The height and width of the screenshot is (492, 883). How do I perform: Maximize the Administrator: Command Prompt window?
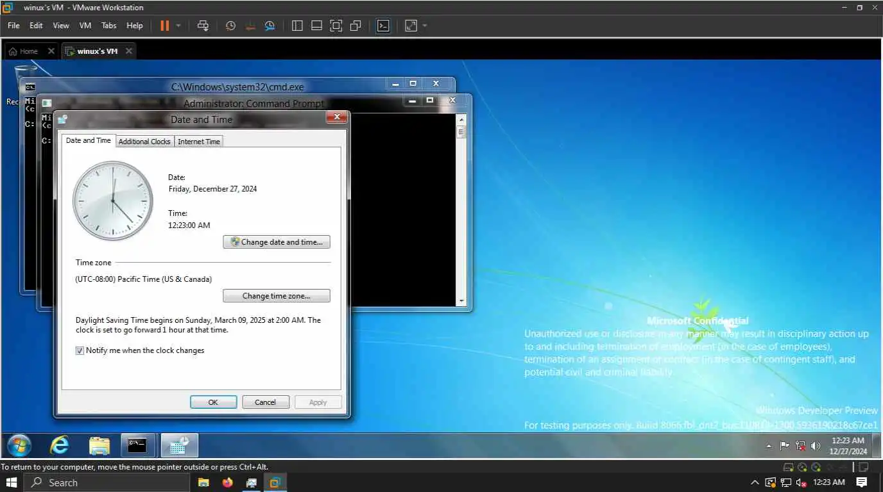(x=430, y=101)
